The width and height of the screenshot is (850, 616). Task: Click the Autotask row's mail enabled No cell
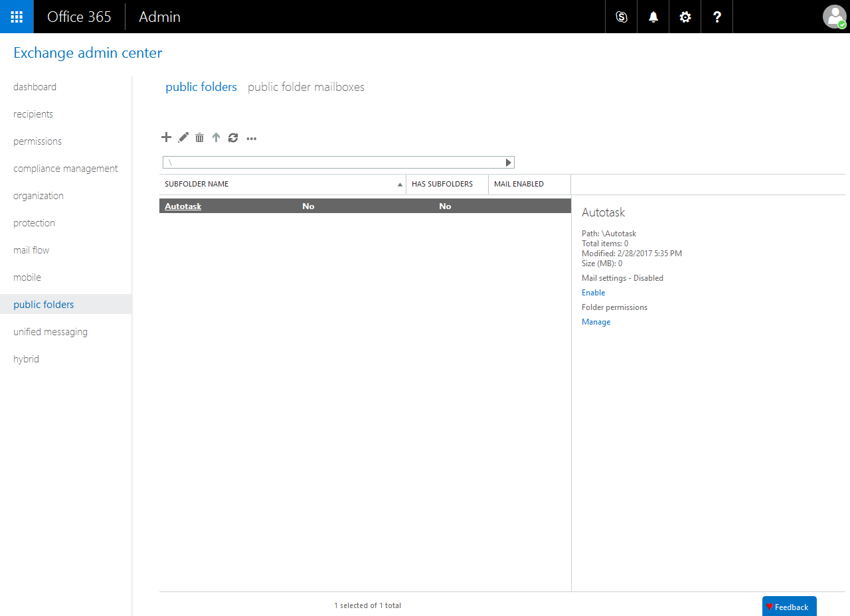pos(445,206)
